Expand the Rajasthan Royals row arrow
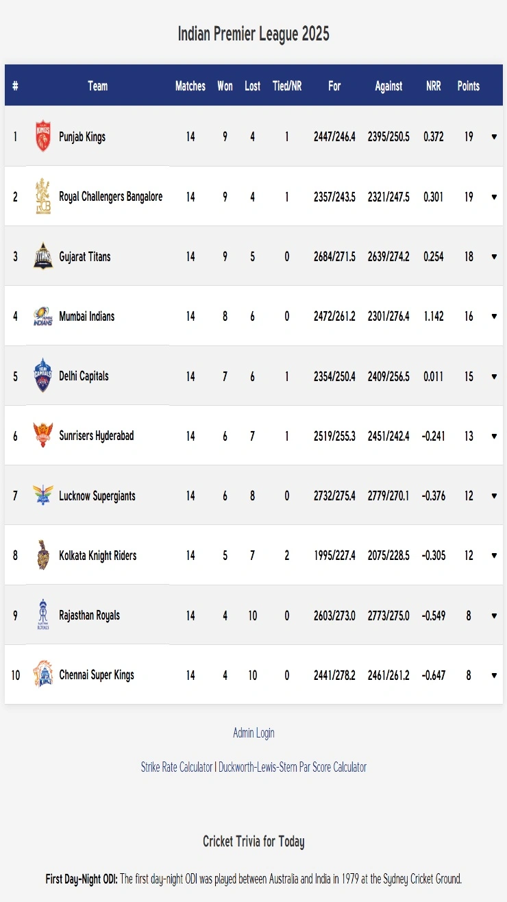Viewport: 507px width, 902px height. pyautogui.click(x=494, y=615)
